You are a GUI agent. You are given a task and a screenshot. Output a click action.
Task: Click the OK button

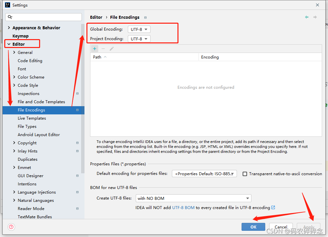(253, 227)
